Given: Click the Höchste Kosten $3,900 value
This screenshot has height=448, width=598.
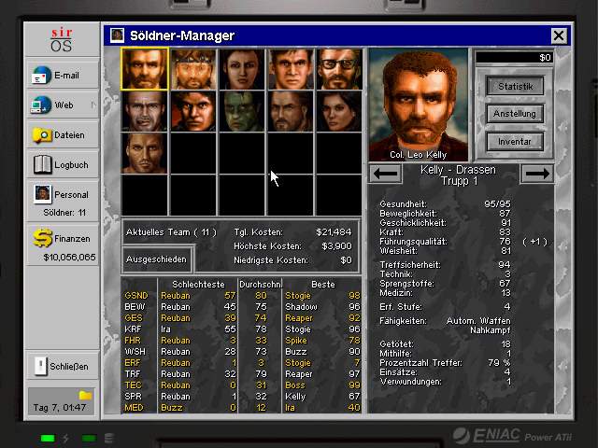Looking at the screenshot, I should click(x=336, y=246).
